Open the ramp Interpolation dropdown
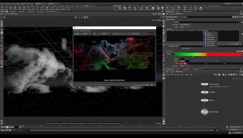Viewport: 243px width, 138px height. point(185,66)
